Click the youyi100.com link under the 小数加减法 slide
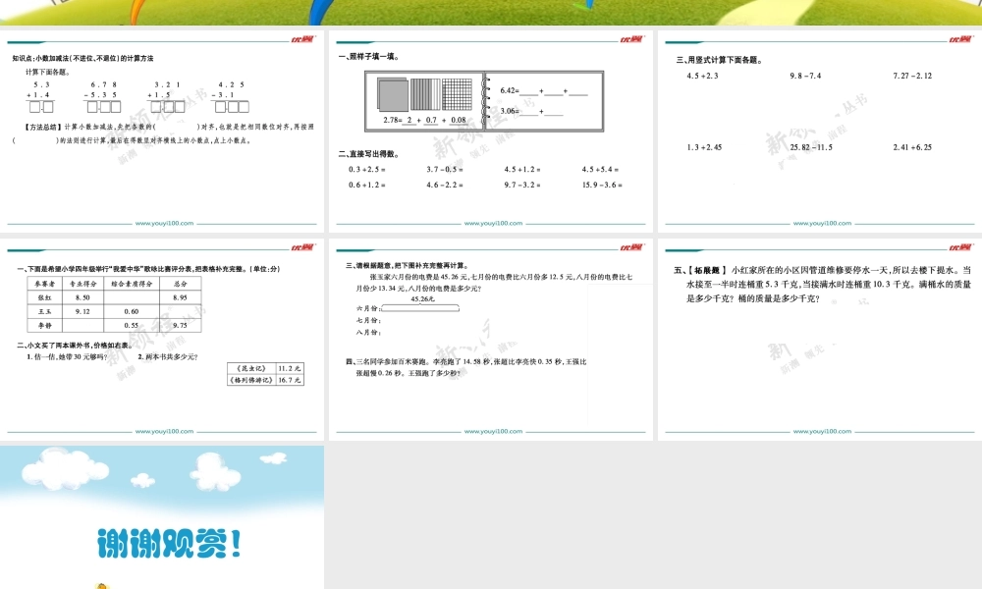The height and width of the screenshot is (589, 982). coord(164,223)
